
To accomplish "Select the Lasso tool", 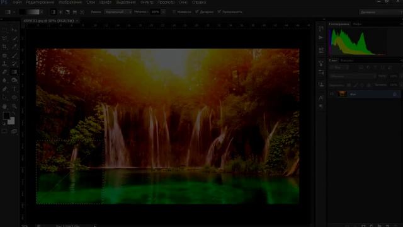I will tap(4, 38).
